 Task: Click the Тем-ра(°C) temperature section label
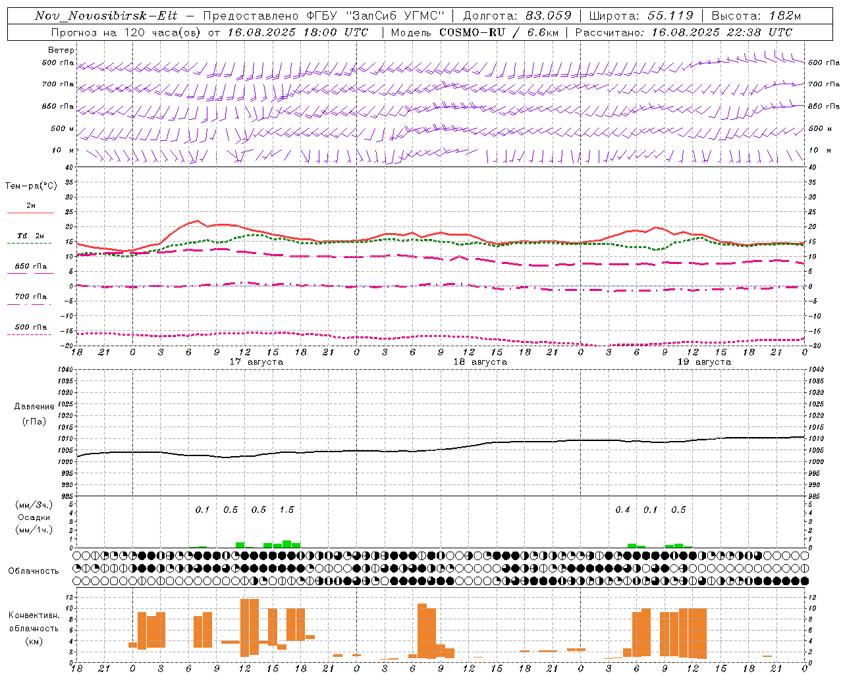31,186
